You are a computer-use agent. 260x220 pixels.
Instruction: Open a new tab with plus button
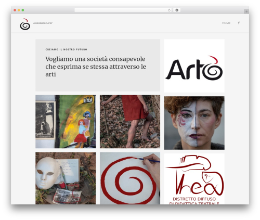coord(246,11)
